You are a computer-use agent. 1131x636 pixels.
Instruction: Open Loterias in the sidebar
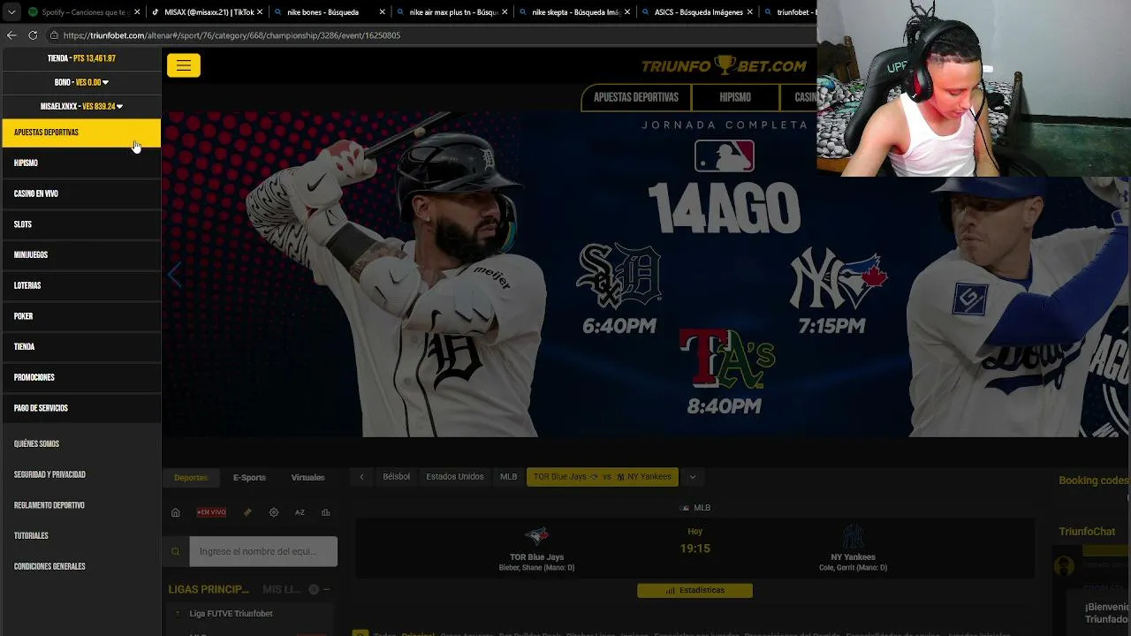coord(81,285)
